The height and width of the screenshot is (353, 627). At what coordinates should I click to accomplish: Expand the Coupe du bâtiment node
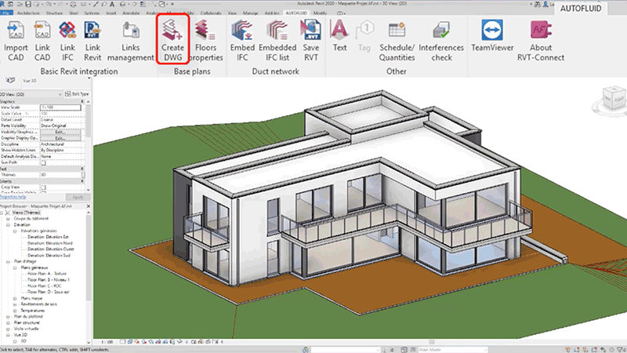click(x=8, y=219)
